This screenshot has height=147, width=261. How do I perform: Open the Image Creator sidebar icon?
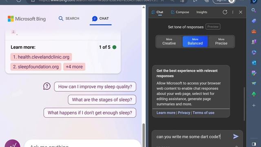[254, 73]
